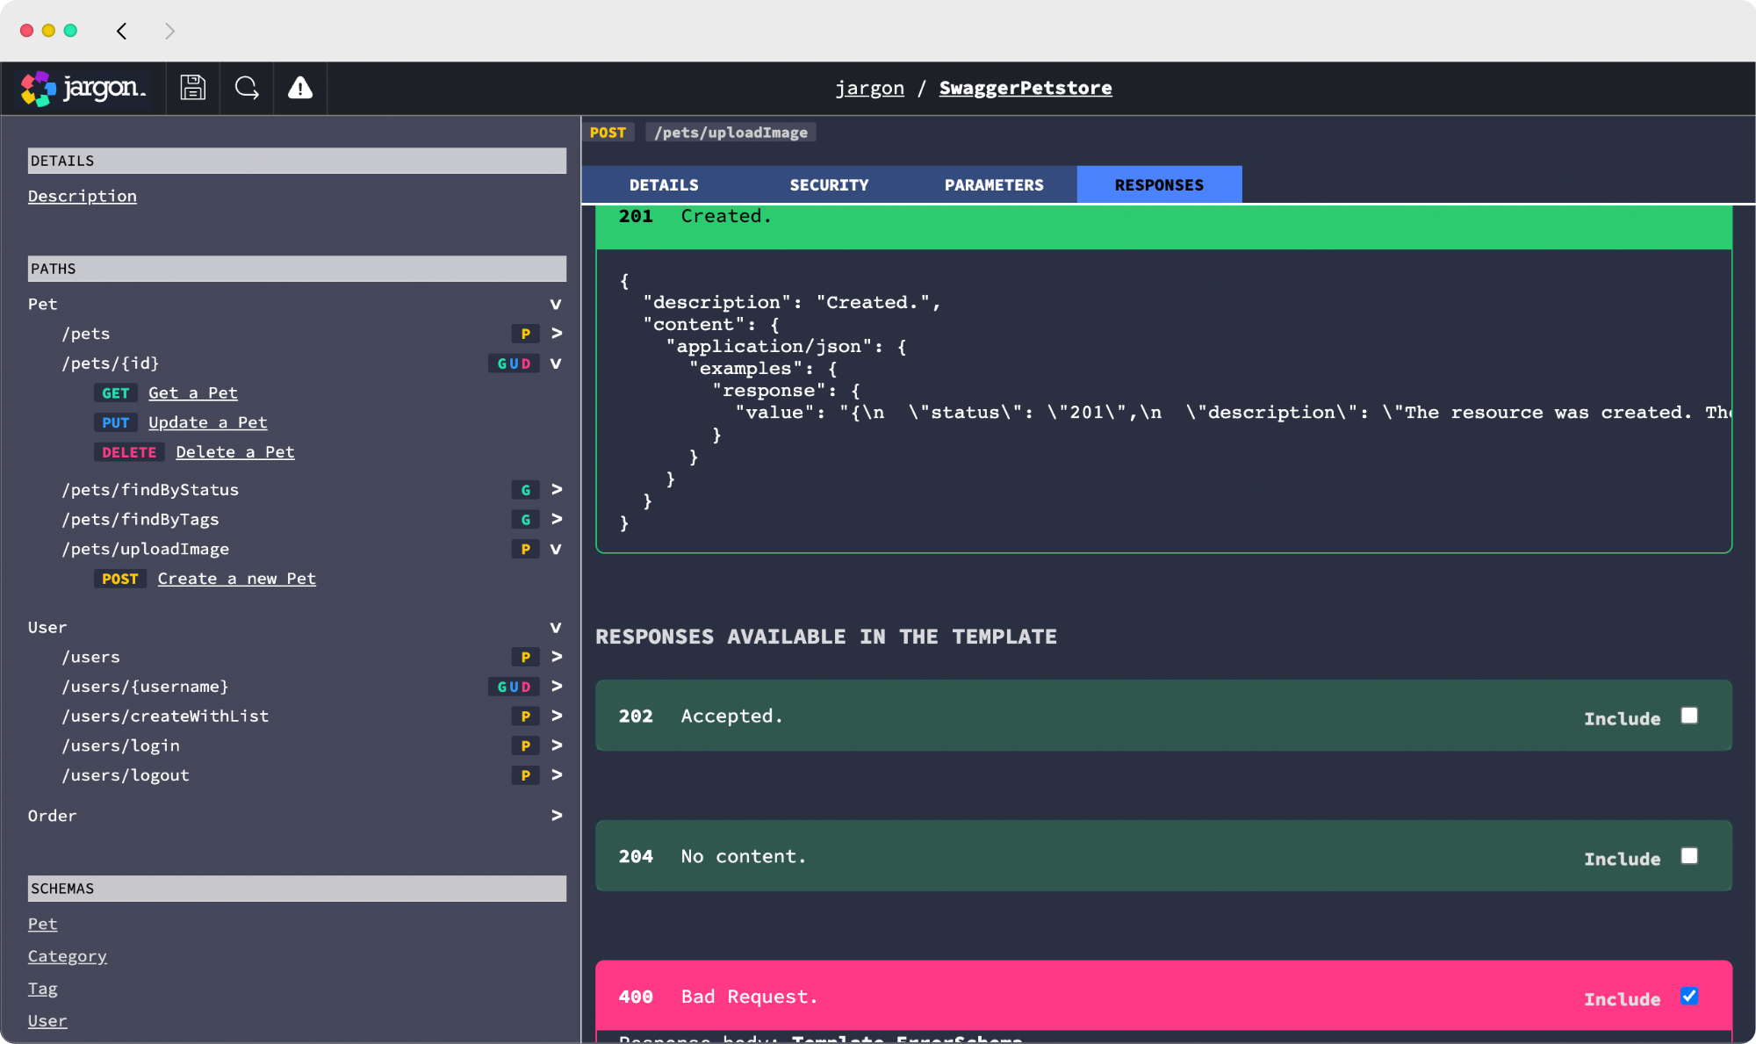Click the POST tag beside Create a new Pet
The image size is (1756, 1044).
click(120, 579)
